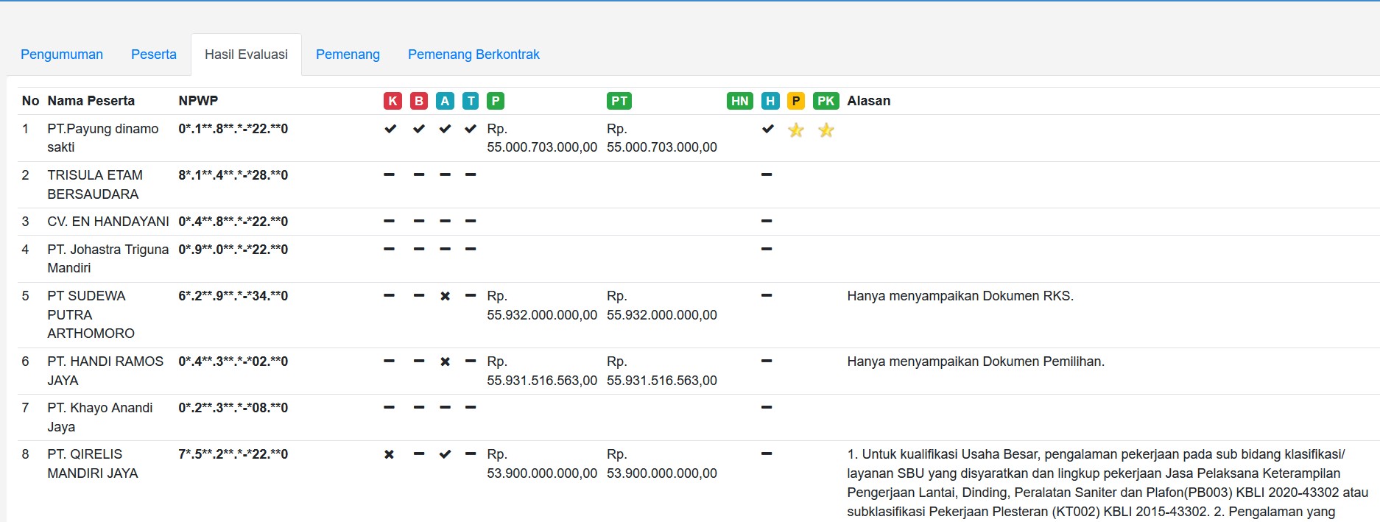The height and width of the screenshot is (522, 1380).
Task: Open the Pemenang Berkontrak tab
Action: (x=474, y=54)
